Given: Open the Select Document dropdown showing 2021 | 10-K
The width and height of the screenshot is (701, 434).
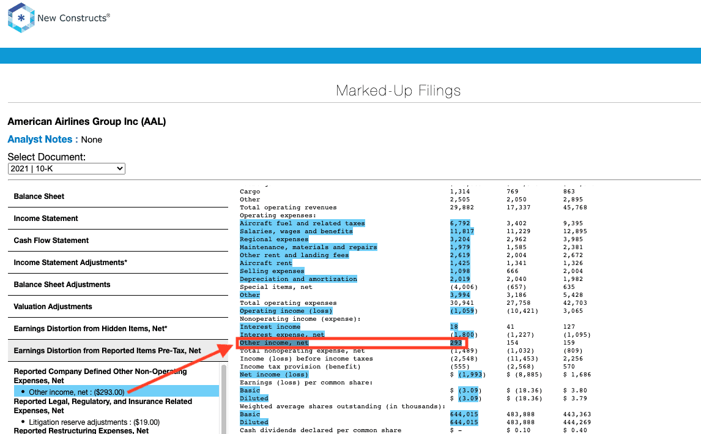Looking at the screenshot, I should (67, 169).
